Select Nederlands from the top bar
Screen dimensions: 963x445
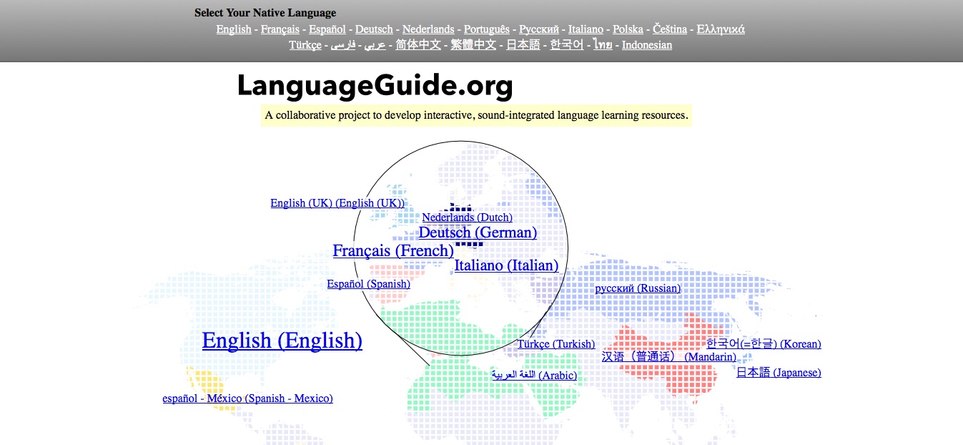click(x=428, y=29)
